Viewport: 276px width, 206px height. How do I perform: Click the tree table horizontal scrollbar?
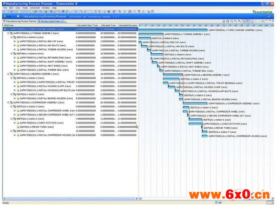(70, 198)
